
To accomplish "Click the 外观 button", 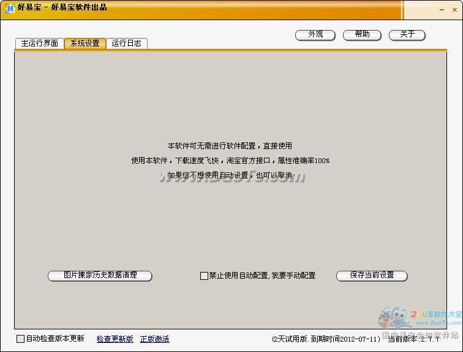I will point(315,35).
